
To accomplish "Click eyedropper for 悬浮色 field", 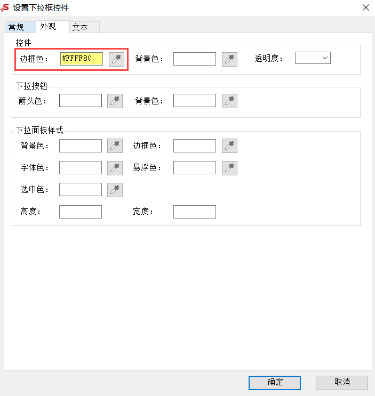I will (229, 168).
